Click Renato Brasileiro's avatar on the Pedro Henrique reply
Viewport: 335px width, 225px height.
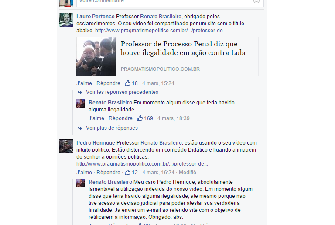tap(81, 183)
